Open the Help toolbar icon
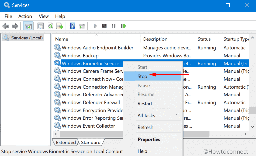 tap(72, 26)
